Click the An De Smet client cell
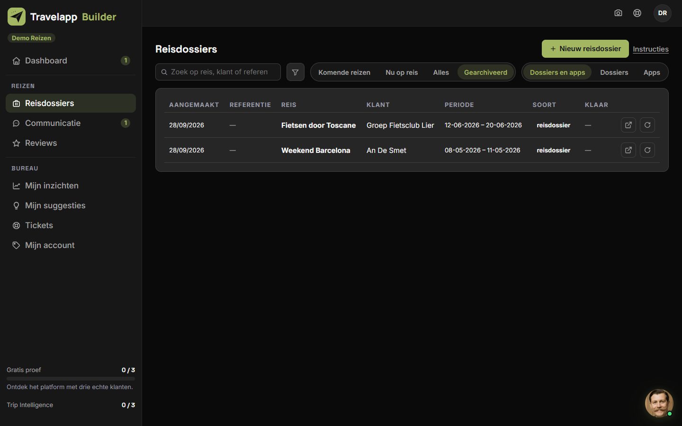The height and width of the screenshot is (426, 682). coord(386,151)
